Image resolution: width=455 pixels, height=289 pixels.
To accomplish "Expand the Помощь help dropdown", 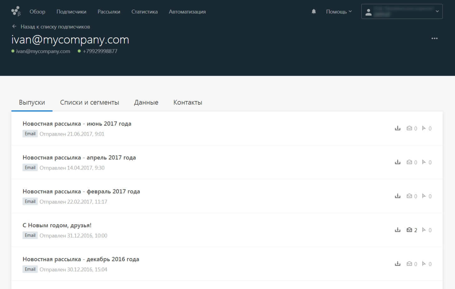I will coord(339,12).
